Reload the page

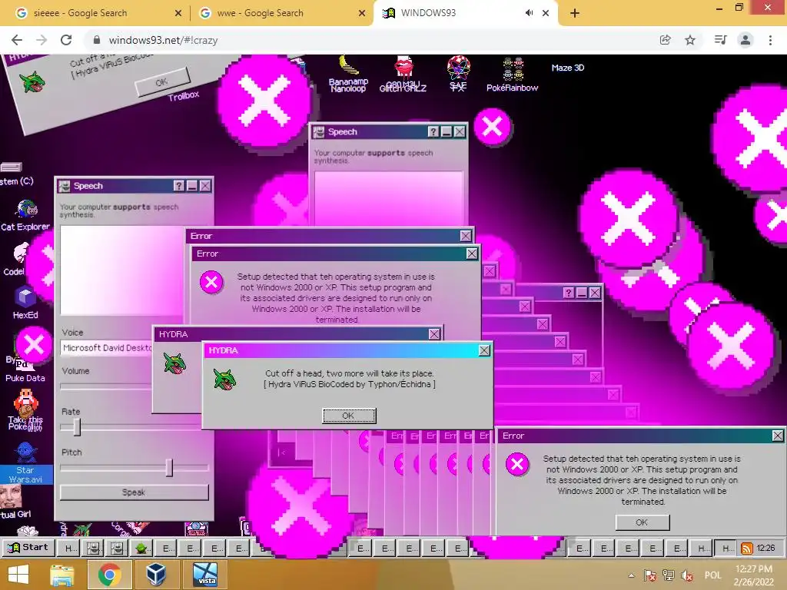pyautogui.click(x=66, y=40)
